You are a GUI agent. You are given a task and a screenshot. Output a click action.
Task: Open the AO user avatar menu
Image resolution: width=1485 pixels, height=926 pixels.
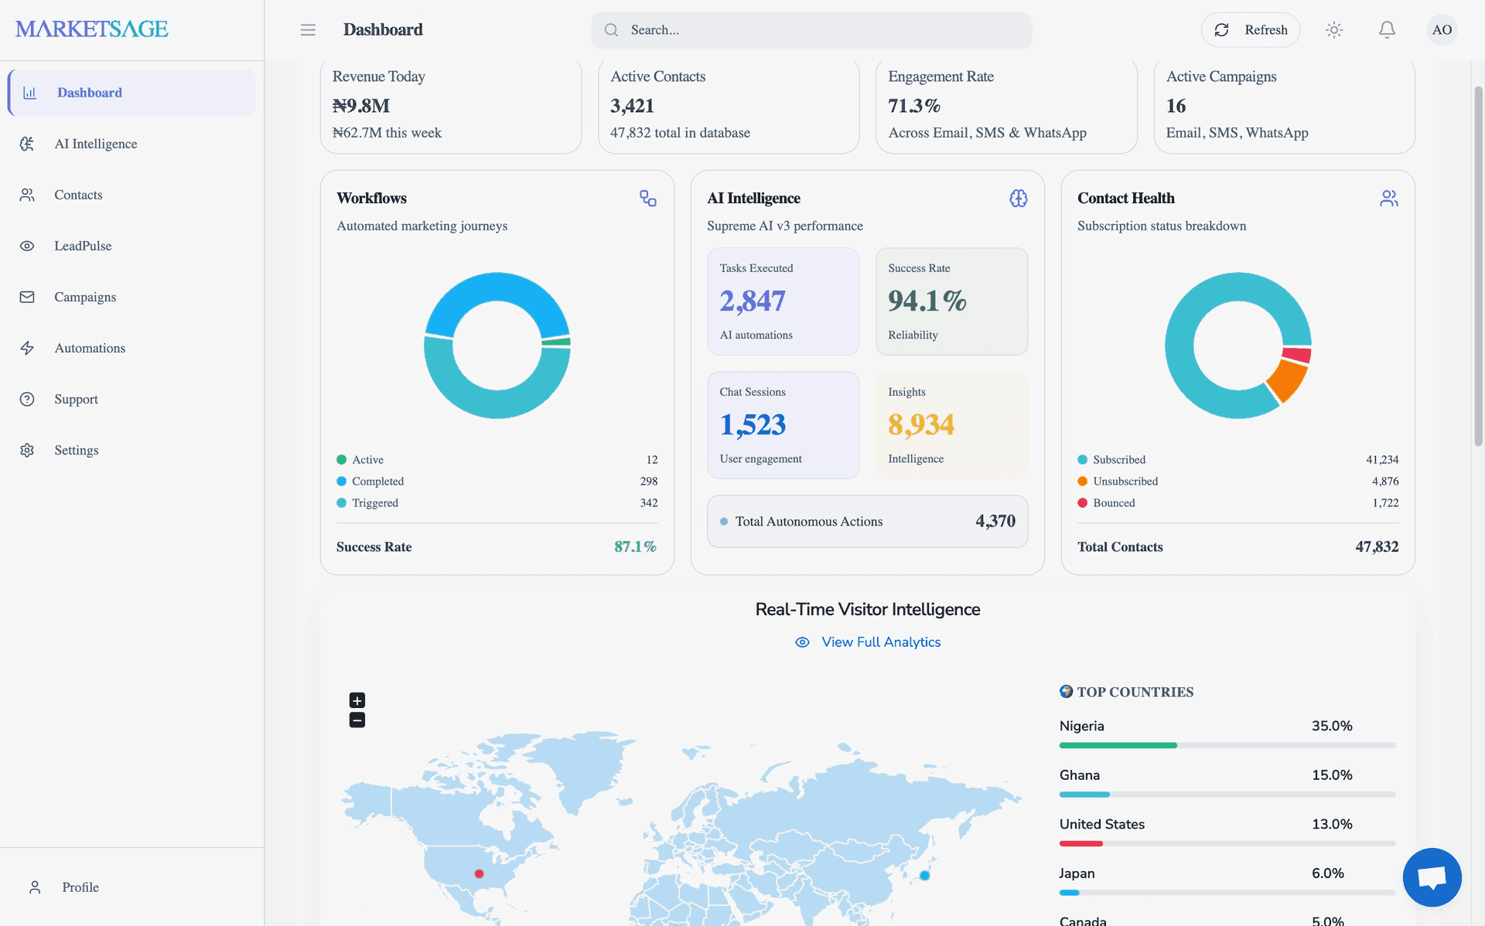point(1442,29)
